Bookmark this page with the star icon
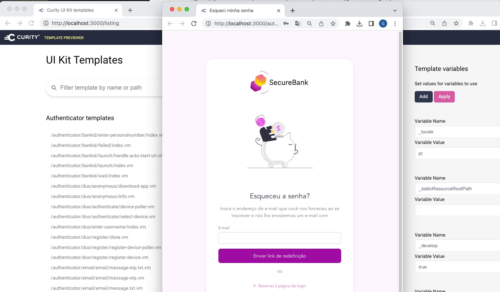This screenshot has width=500, height=292. pos(333,24)
